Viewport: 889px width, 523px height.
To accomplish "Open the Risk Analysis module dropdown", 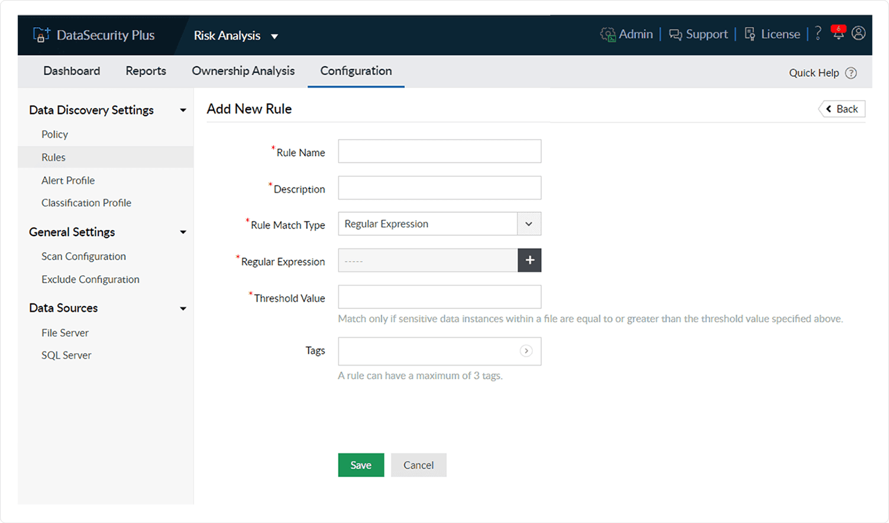I will (274, 36).
